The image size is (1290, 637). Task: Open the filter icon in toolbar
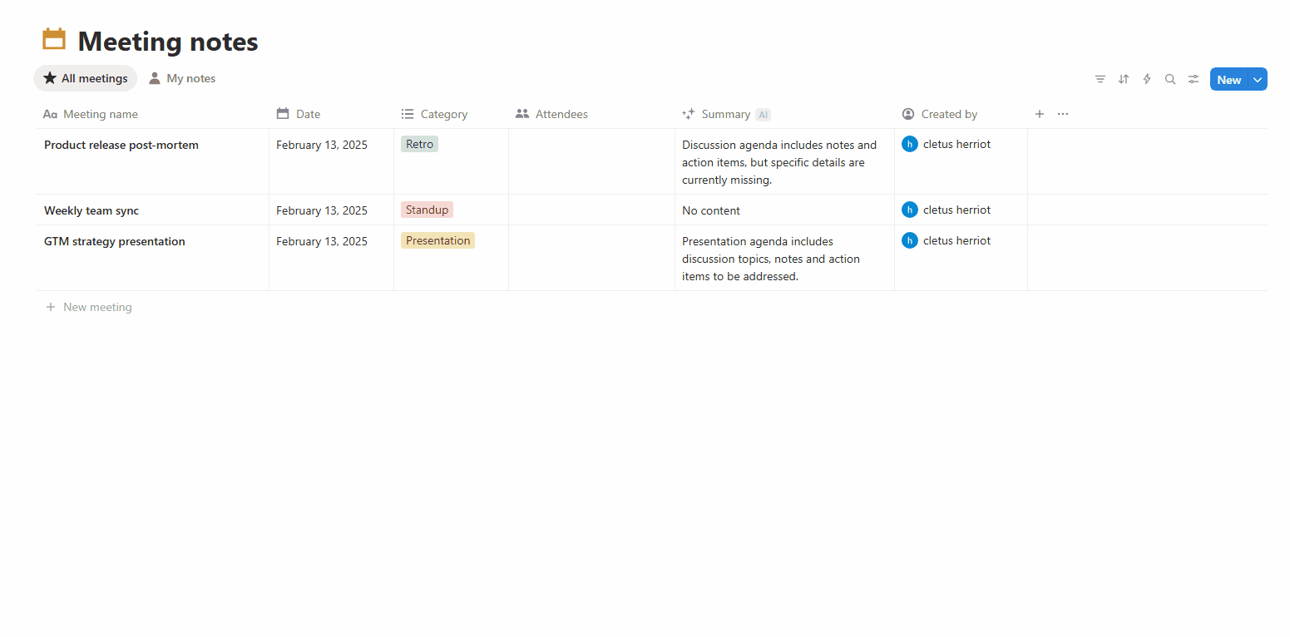pos(1100,79)
